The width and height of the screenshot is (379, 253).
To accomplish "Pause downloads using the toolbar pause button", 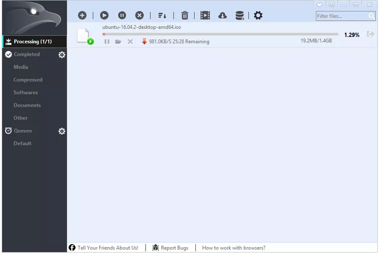I will (x=122, y=15).
